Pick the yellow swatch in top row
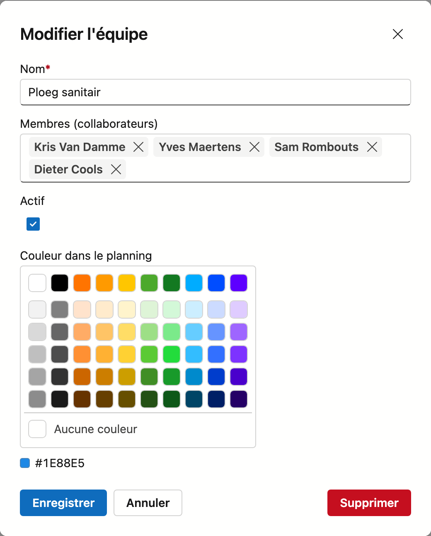Viewport: 431px width, 536px height. [x=127, y=283]
